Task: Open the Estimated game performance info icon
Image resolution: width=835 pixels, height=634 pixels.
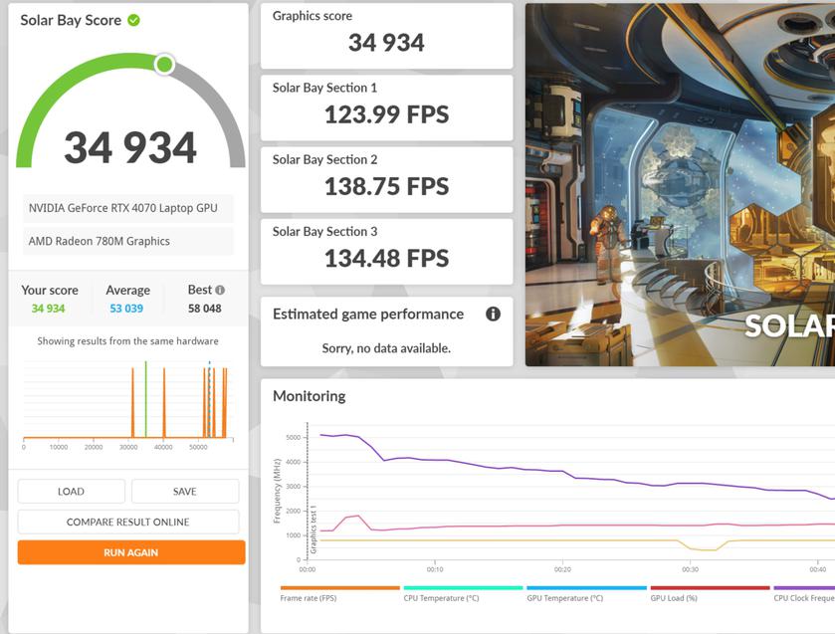Action: [493, 314]
